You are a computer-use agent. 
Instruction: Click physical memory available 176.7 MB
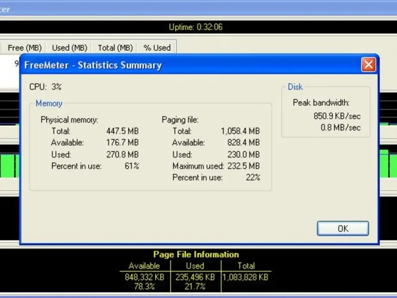click(x=122, y=143)
